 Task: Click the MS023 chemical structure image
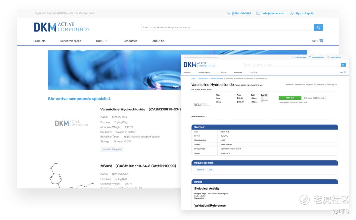[72, 176]
